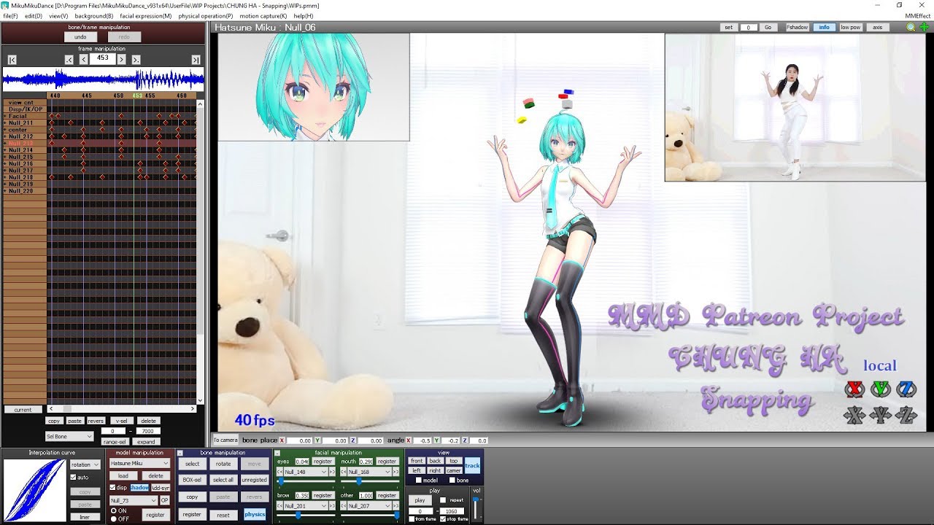Expand the Facial track in timeline
The image size is (934, 525).
(x=5, y=116)
